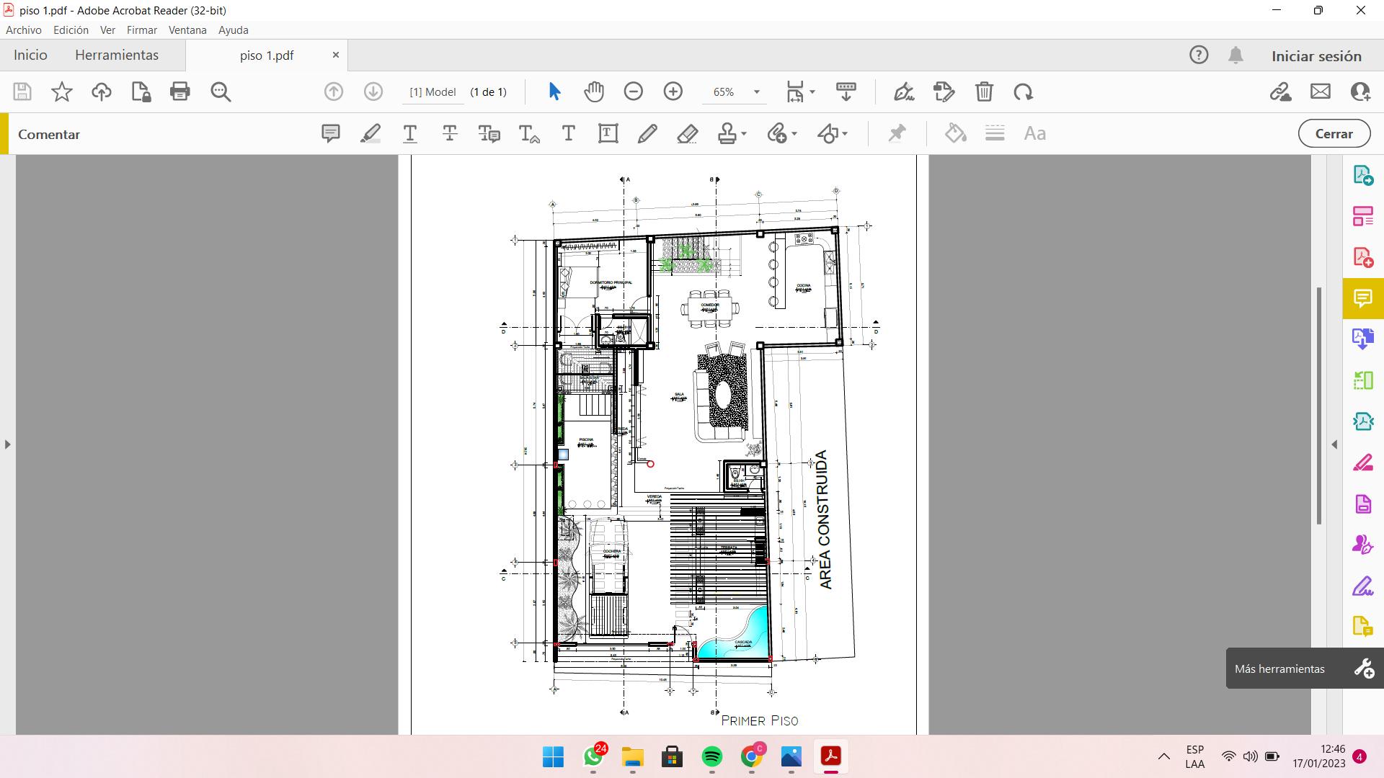The height and width of the screenshot is (778, 1384).
Task: Click the add text box tool
Action: pos(608,133)
